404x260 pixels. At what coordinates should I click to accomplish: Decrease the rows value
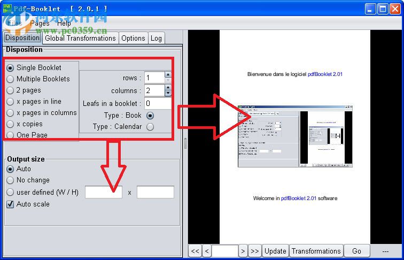point(168,80)
